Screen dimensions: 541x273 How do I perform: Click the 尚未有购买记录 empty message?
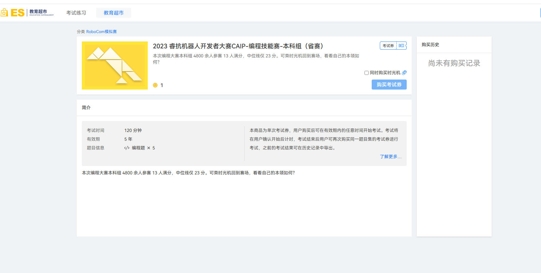tap(454, 63)
